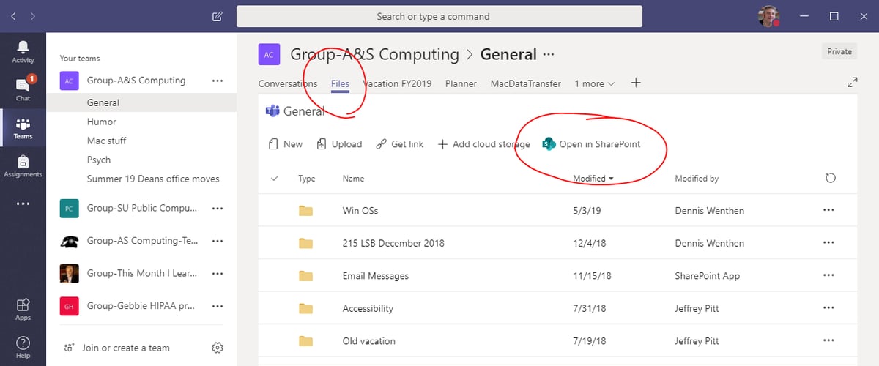Image resolution: width=879 pixels, height=366 pixels.
Task: Click Open in SharePoint
Action: (x=591, y=144)
